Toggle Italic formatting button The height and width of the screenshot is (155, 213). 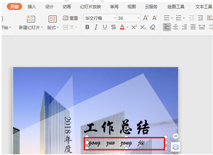click(x=96, y=27)
